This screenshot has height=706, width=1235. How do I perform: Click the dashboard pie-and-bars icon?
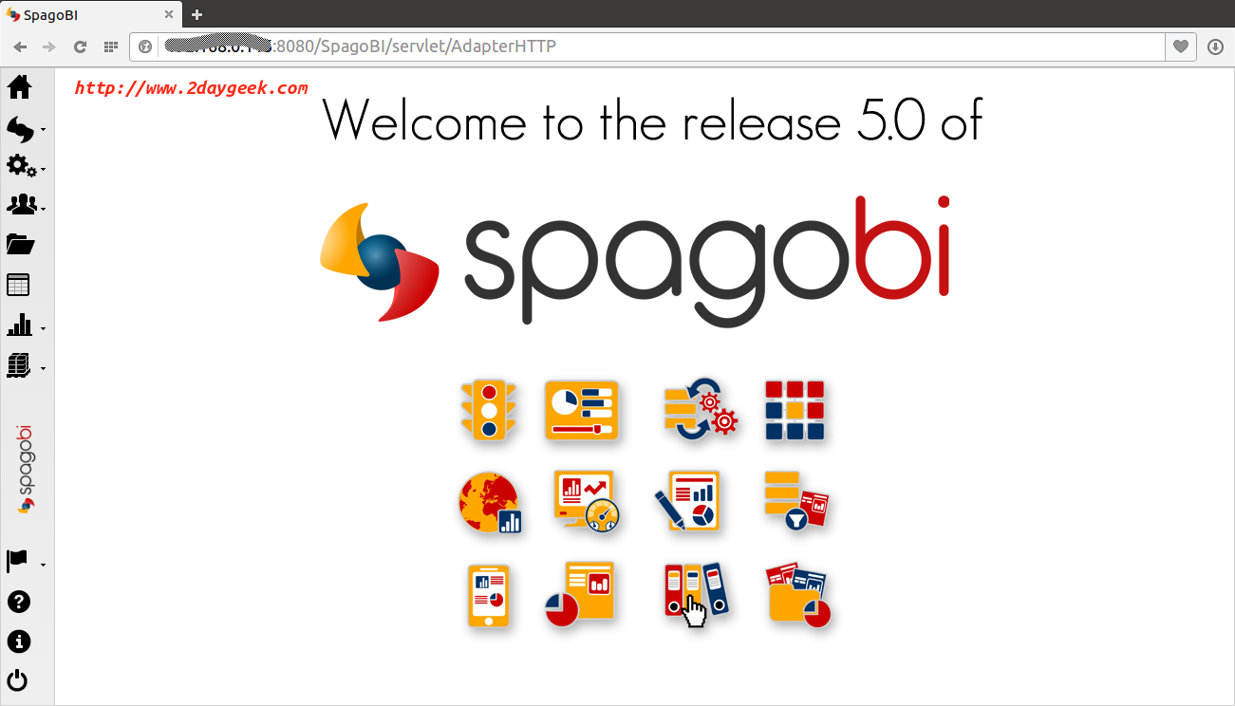point(581,410)
